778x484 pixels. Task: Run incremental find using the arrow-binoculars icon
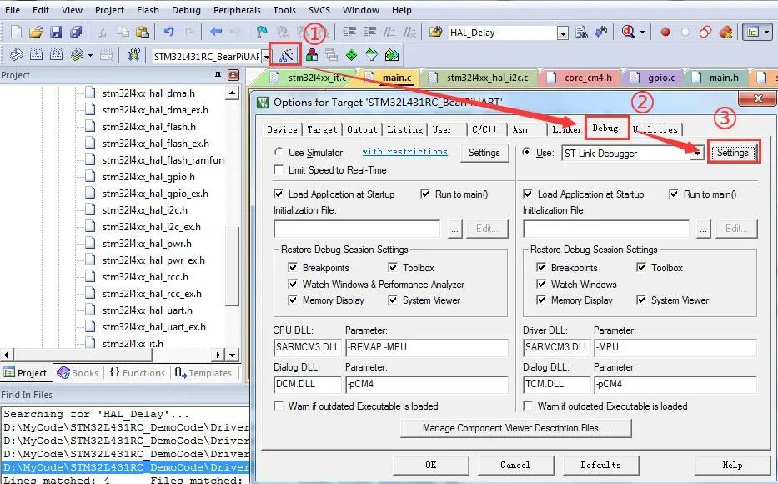click(601, 33)
